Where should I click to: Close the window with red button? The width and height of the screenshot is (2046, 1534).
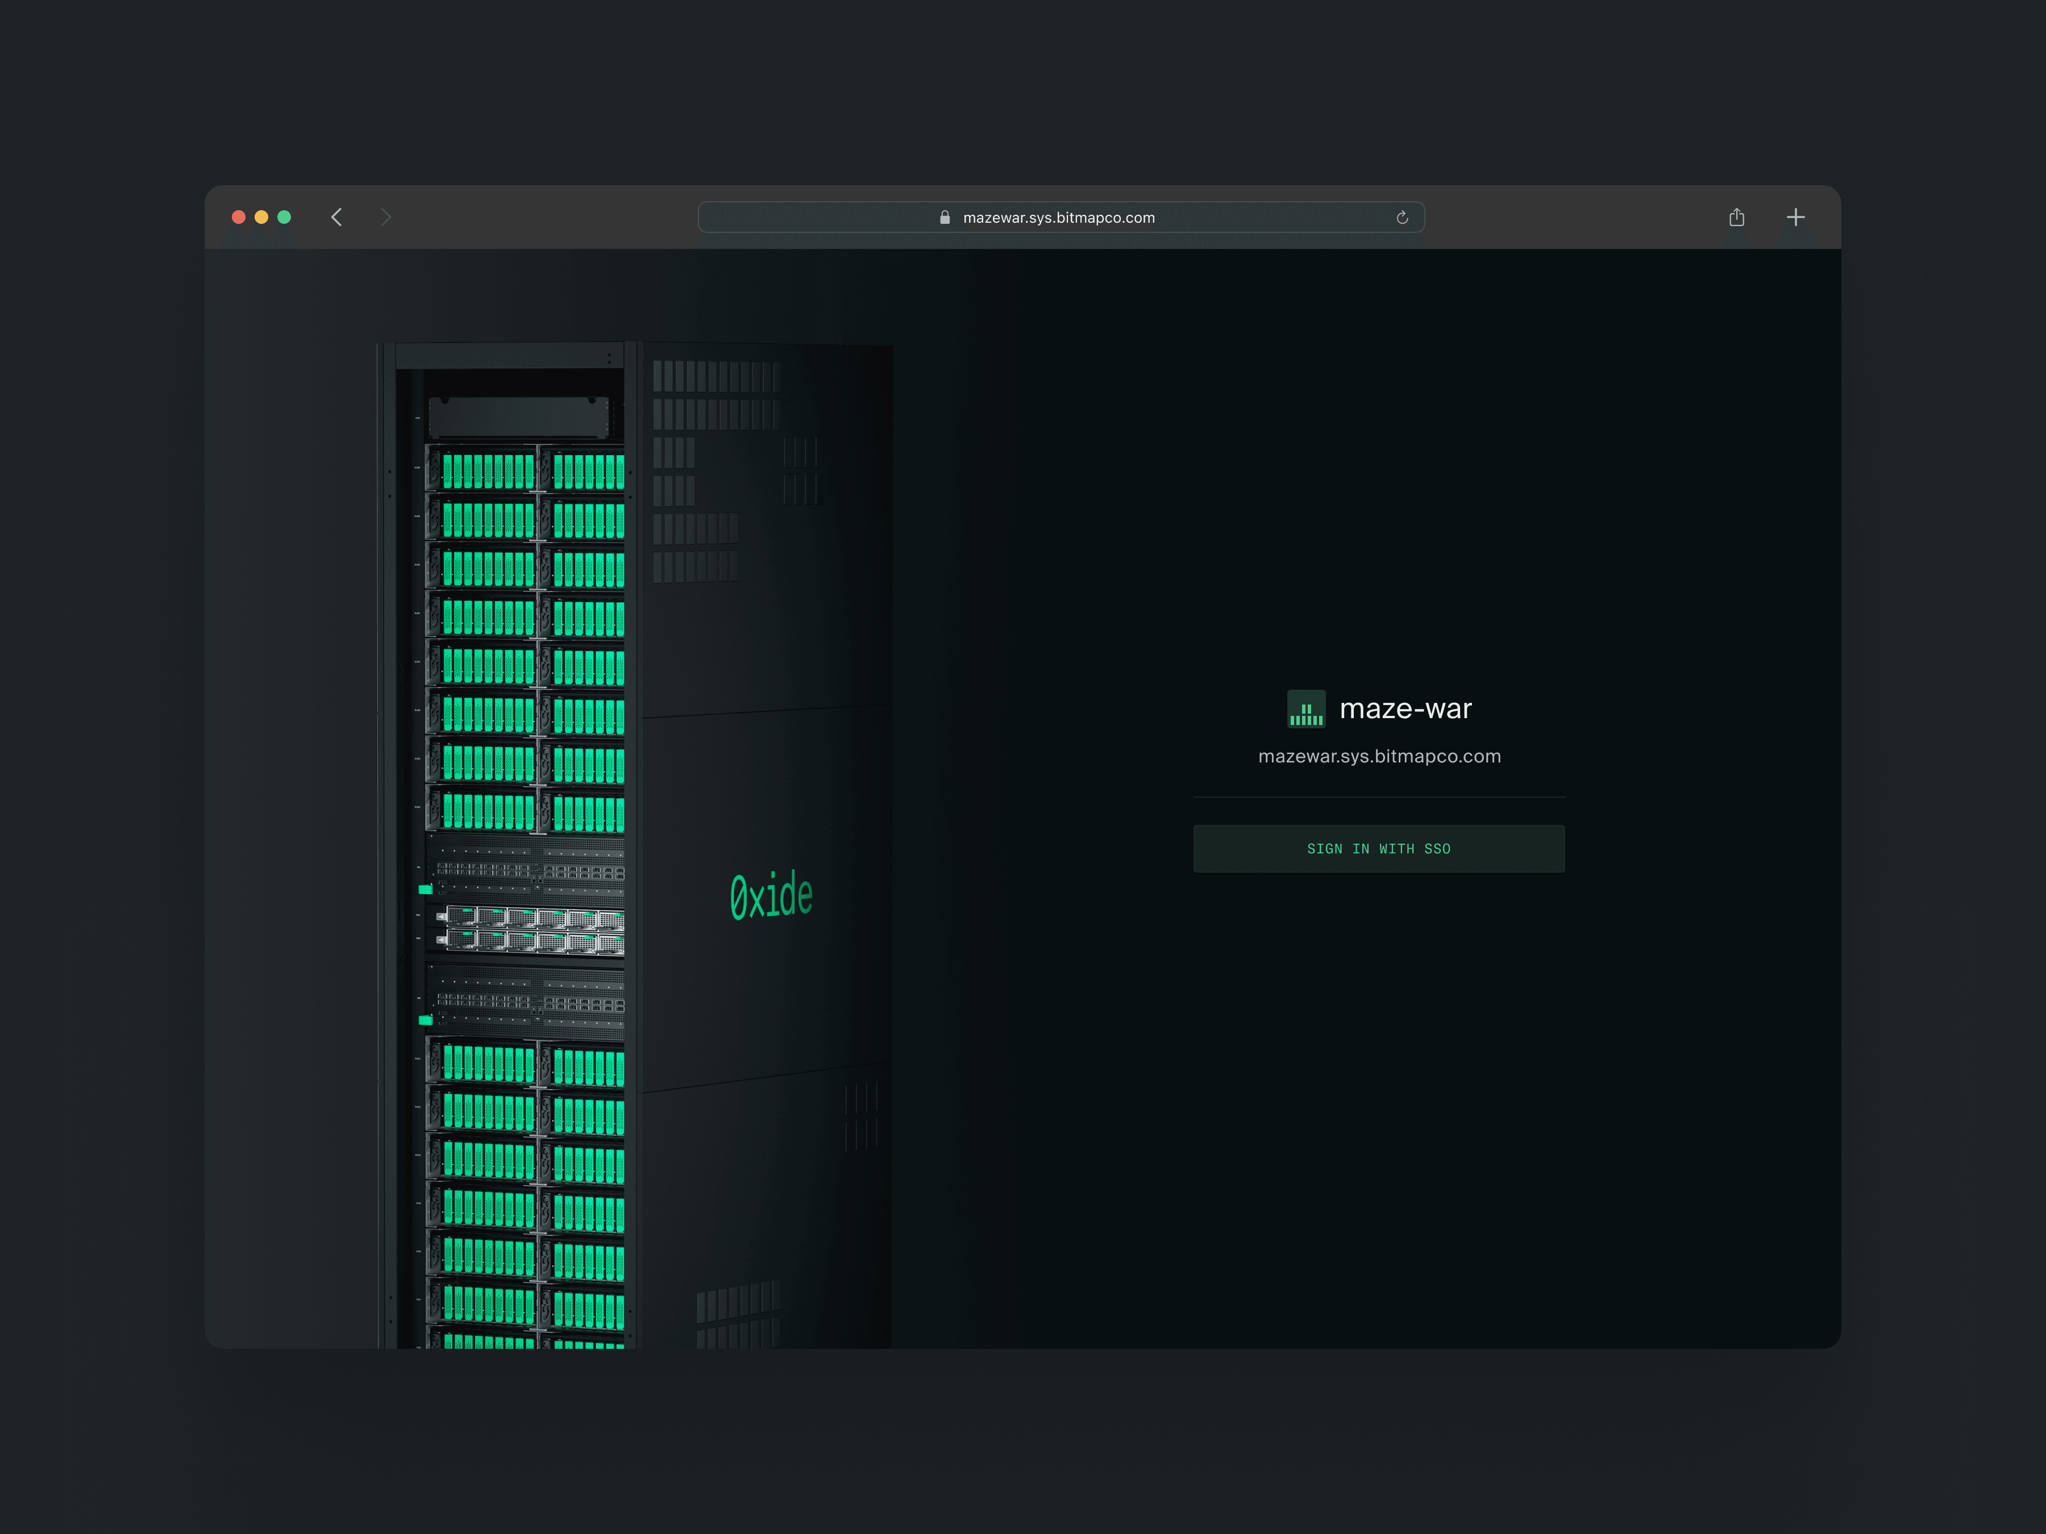[x=239, y=217]
